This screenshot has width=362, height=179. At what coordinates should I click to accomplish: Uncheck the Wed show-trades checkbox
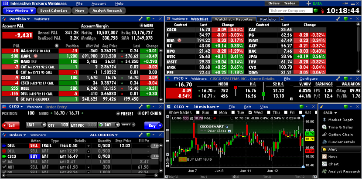tap(250, 112)
